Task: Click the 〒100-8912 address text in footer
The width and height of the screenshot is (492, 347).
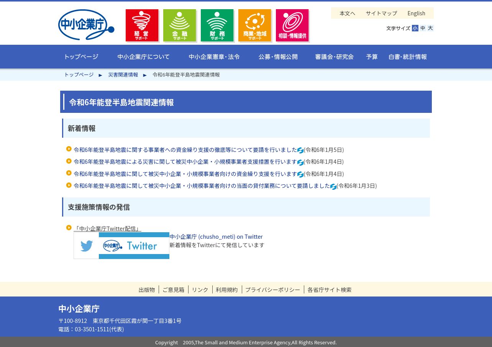Action: point(120,321)
